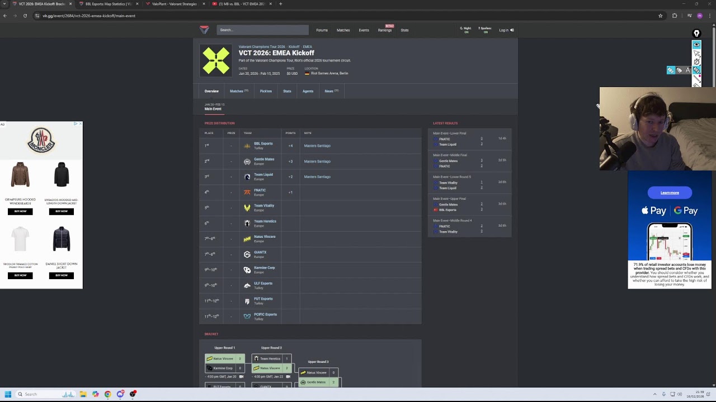Open the Agents tab
This screenshot has height=402, width=716.
[308, 91]
